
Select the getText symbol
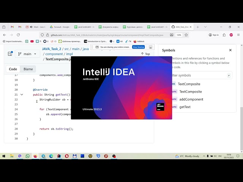(x=185, y=107)
